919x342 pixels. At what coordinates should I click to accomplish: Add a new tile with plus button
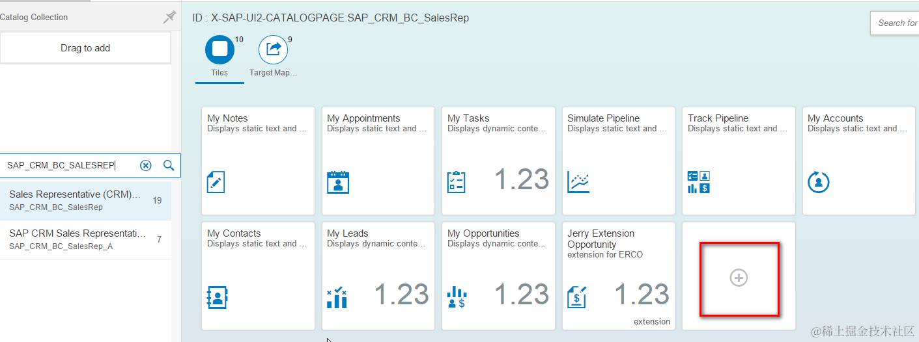[x=739, y=278]
